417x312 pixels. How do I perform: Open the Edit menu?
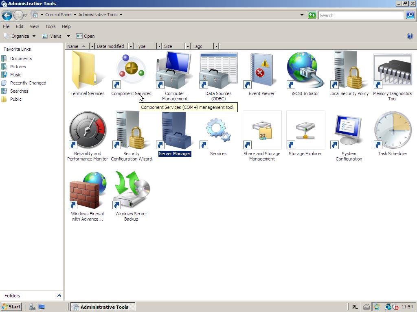(20, 26)
